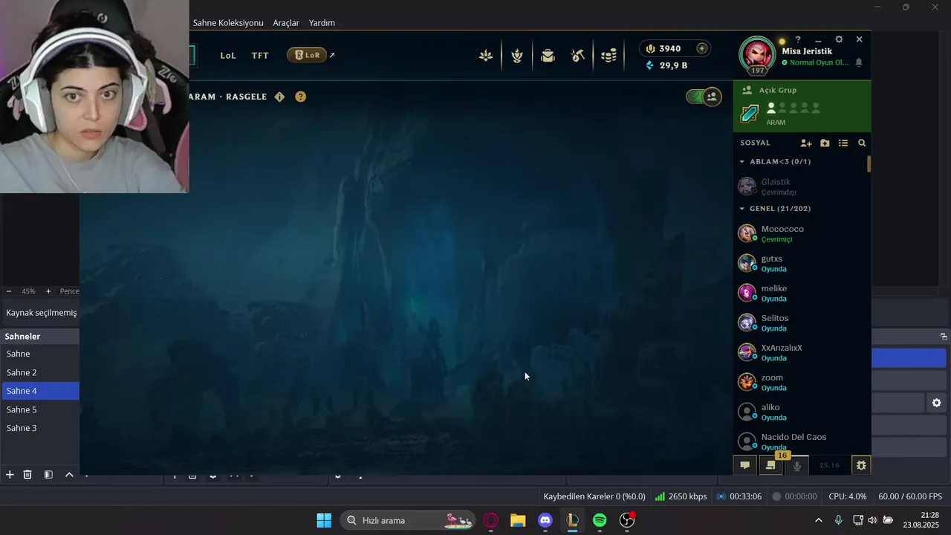Image resolution: width=951 pixels, height=535 pixels.
Task: Select scene Sahne 3 in OBS
Action: [39, 428]
